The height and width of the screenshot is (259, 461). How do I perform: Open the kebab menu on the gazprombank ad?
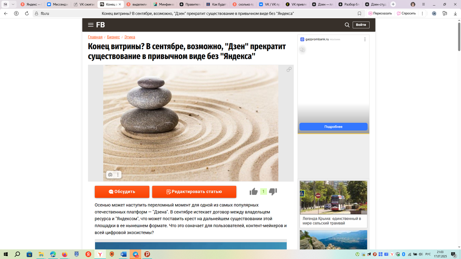click(365, 39)
